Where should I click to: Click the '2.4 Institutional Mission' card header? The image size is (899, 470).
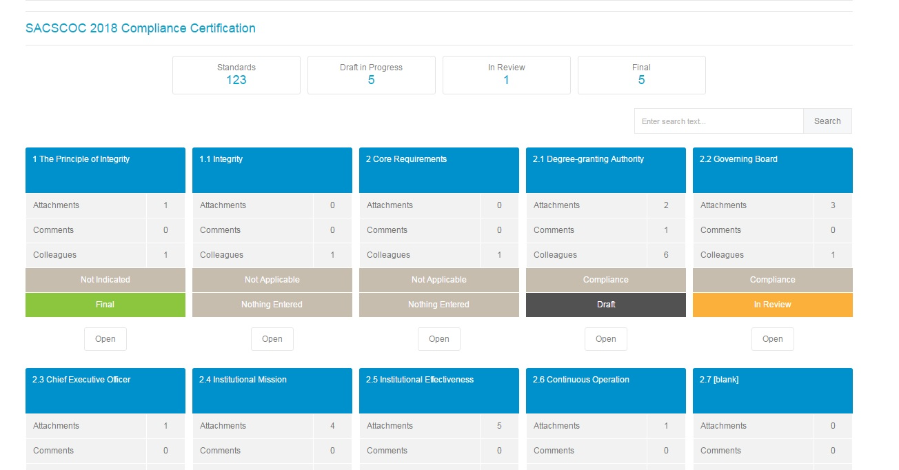(x=272, y=391)
